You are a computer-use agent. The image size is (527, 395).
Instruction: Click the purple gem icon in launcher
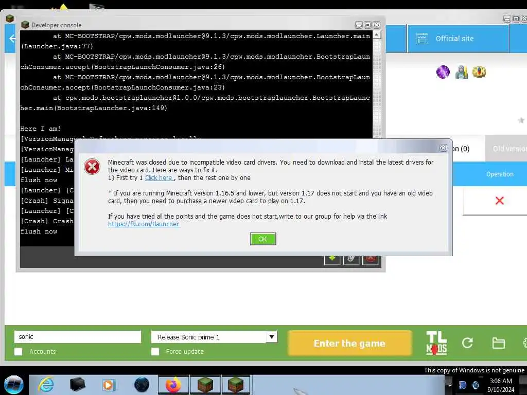click(x=443, y=72)
